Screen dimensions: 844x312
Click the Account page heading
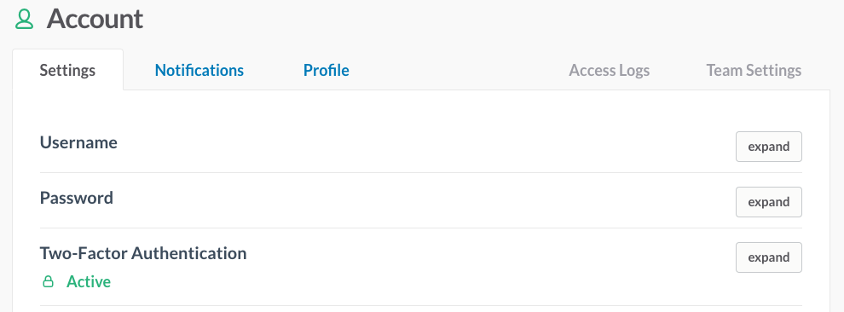tap(95, 20)
